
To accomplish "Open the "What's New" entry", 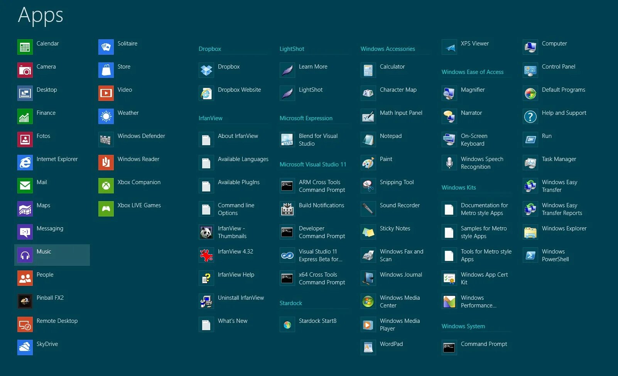I will 233,321.
